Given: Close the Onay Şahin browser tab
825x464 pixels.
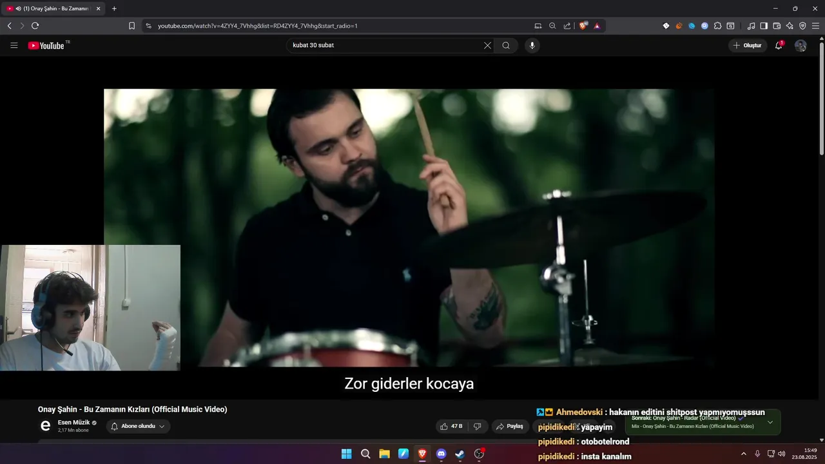Looking at the screenshot, I should [x=98, y=8].
